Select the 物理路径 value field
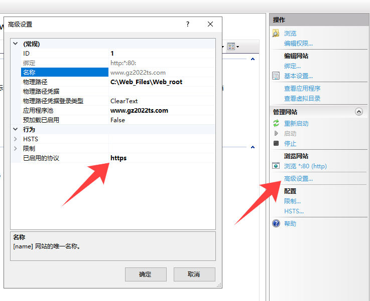Screen dimensions: 370x301 point(162,82)
